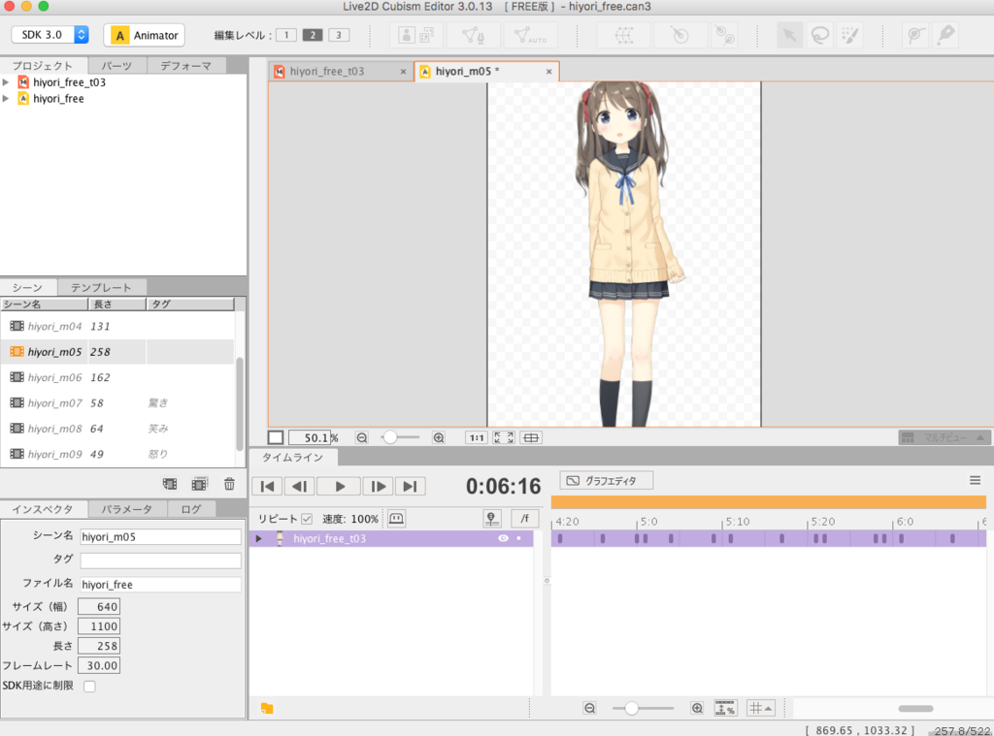Toggle the SDK用途に制限 checkbox
Image resolution: width=994 pixels, height=736 pixels.
(89, 686)
